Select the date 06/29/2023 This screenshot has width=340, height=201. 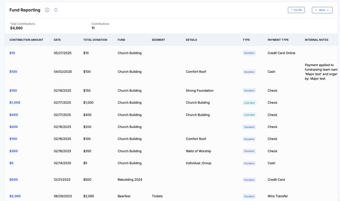pyautogui.click(x=63, y=196)
